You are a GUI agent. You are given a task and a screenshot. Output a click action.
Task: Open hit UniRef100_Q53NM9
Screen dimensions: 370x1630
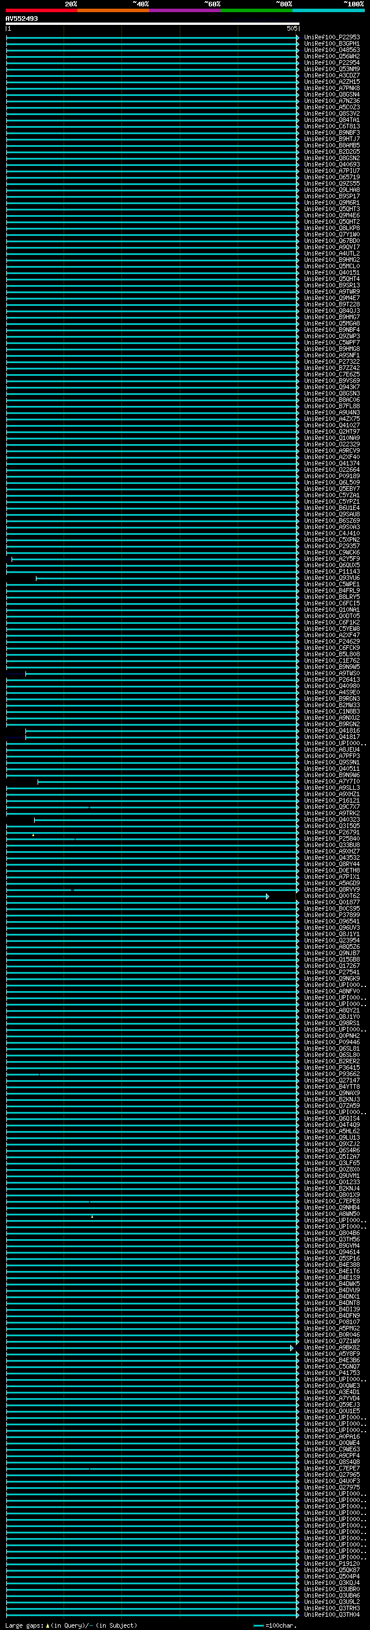tap(331, 69)
